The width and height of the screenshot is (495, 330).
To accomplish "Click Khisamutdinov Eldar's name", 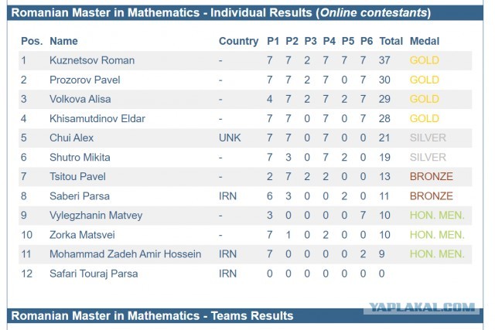I will 97,118.
